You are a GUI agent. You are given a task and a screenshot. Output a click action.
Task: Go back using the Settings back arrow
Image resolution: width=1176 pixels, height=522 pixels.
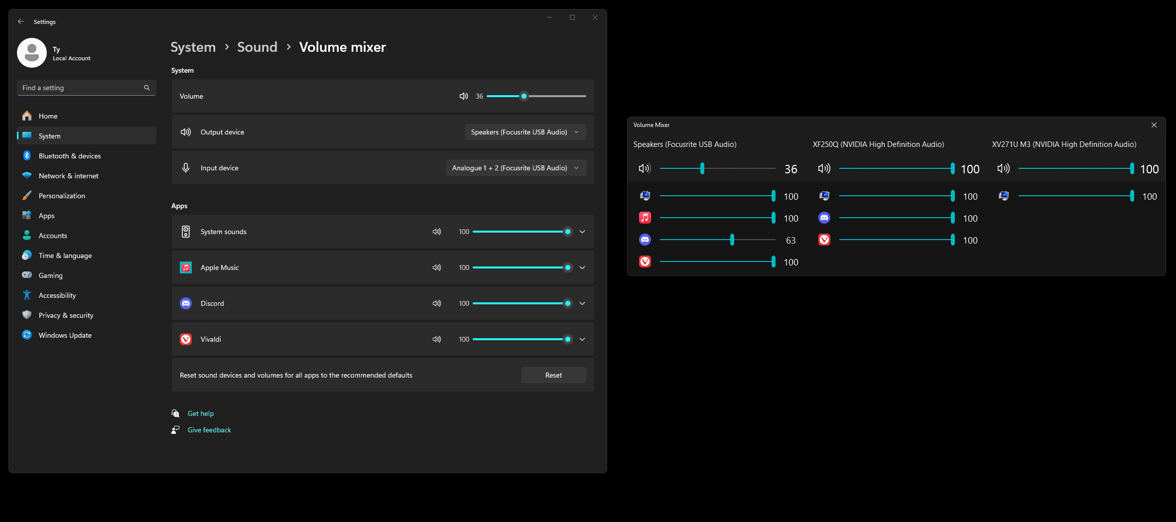(21, 21)
